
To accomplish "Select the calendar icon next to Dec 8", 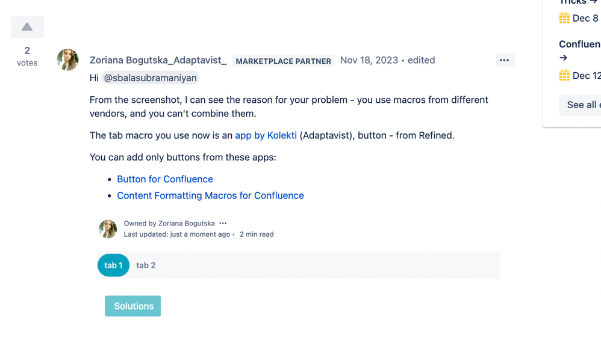I will pos(564,18).
